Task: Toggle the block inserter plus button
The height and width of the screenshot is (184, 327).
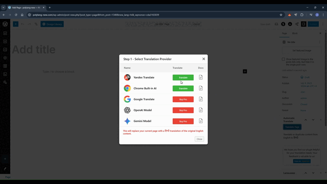Action: click(16, 24)
